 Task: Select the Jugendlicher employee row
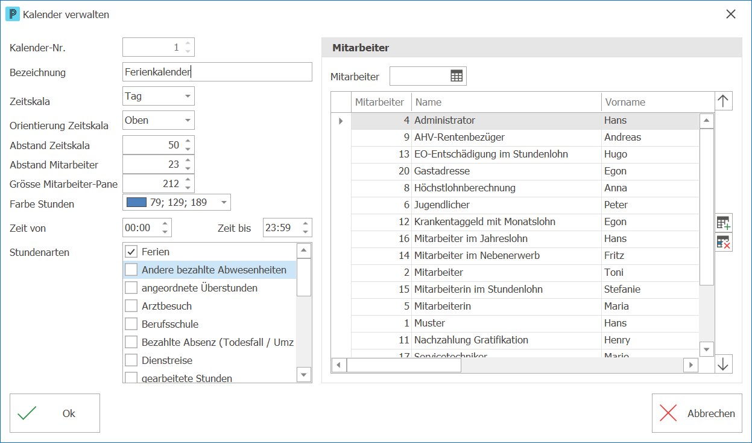[525, 205]
